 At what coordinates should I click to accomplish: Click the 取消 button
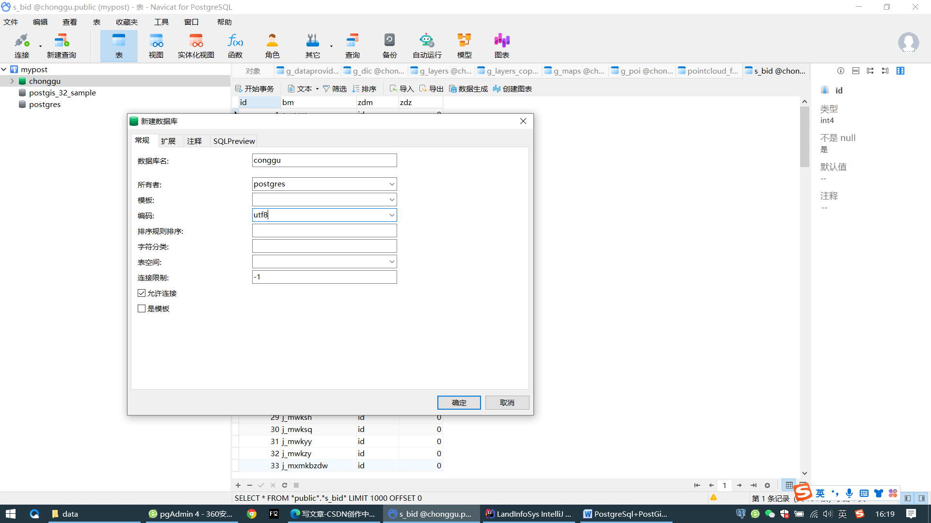[x=507, y=402]
